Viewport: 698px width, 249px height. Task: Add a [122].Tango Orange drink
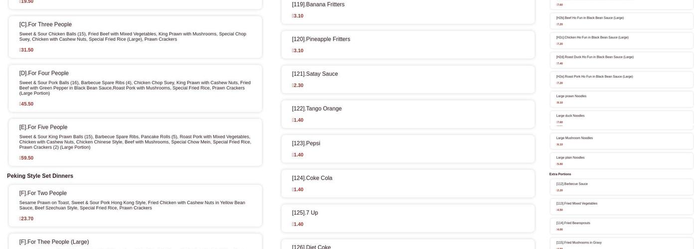(408, 114)
